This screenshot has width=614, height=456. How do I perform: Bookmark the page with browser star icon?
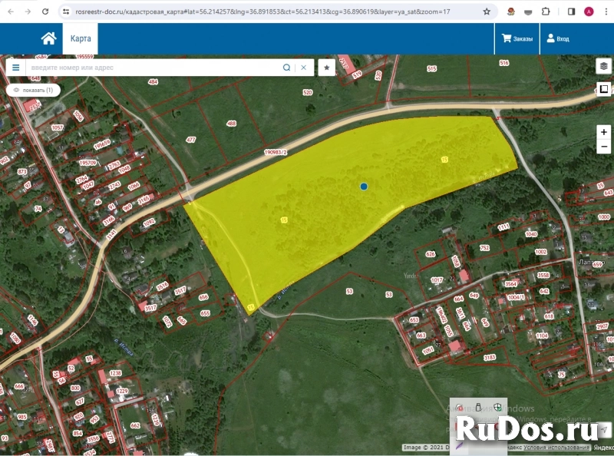click(x=487, y=12)
